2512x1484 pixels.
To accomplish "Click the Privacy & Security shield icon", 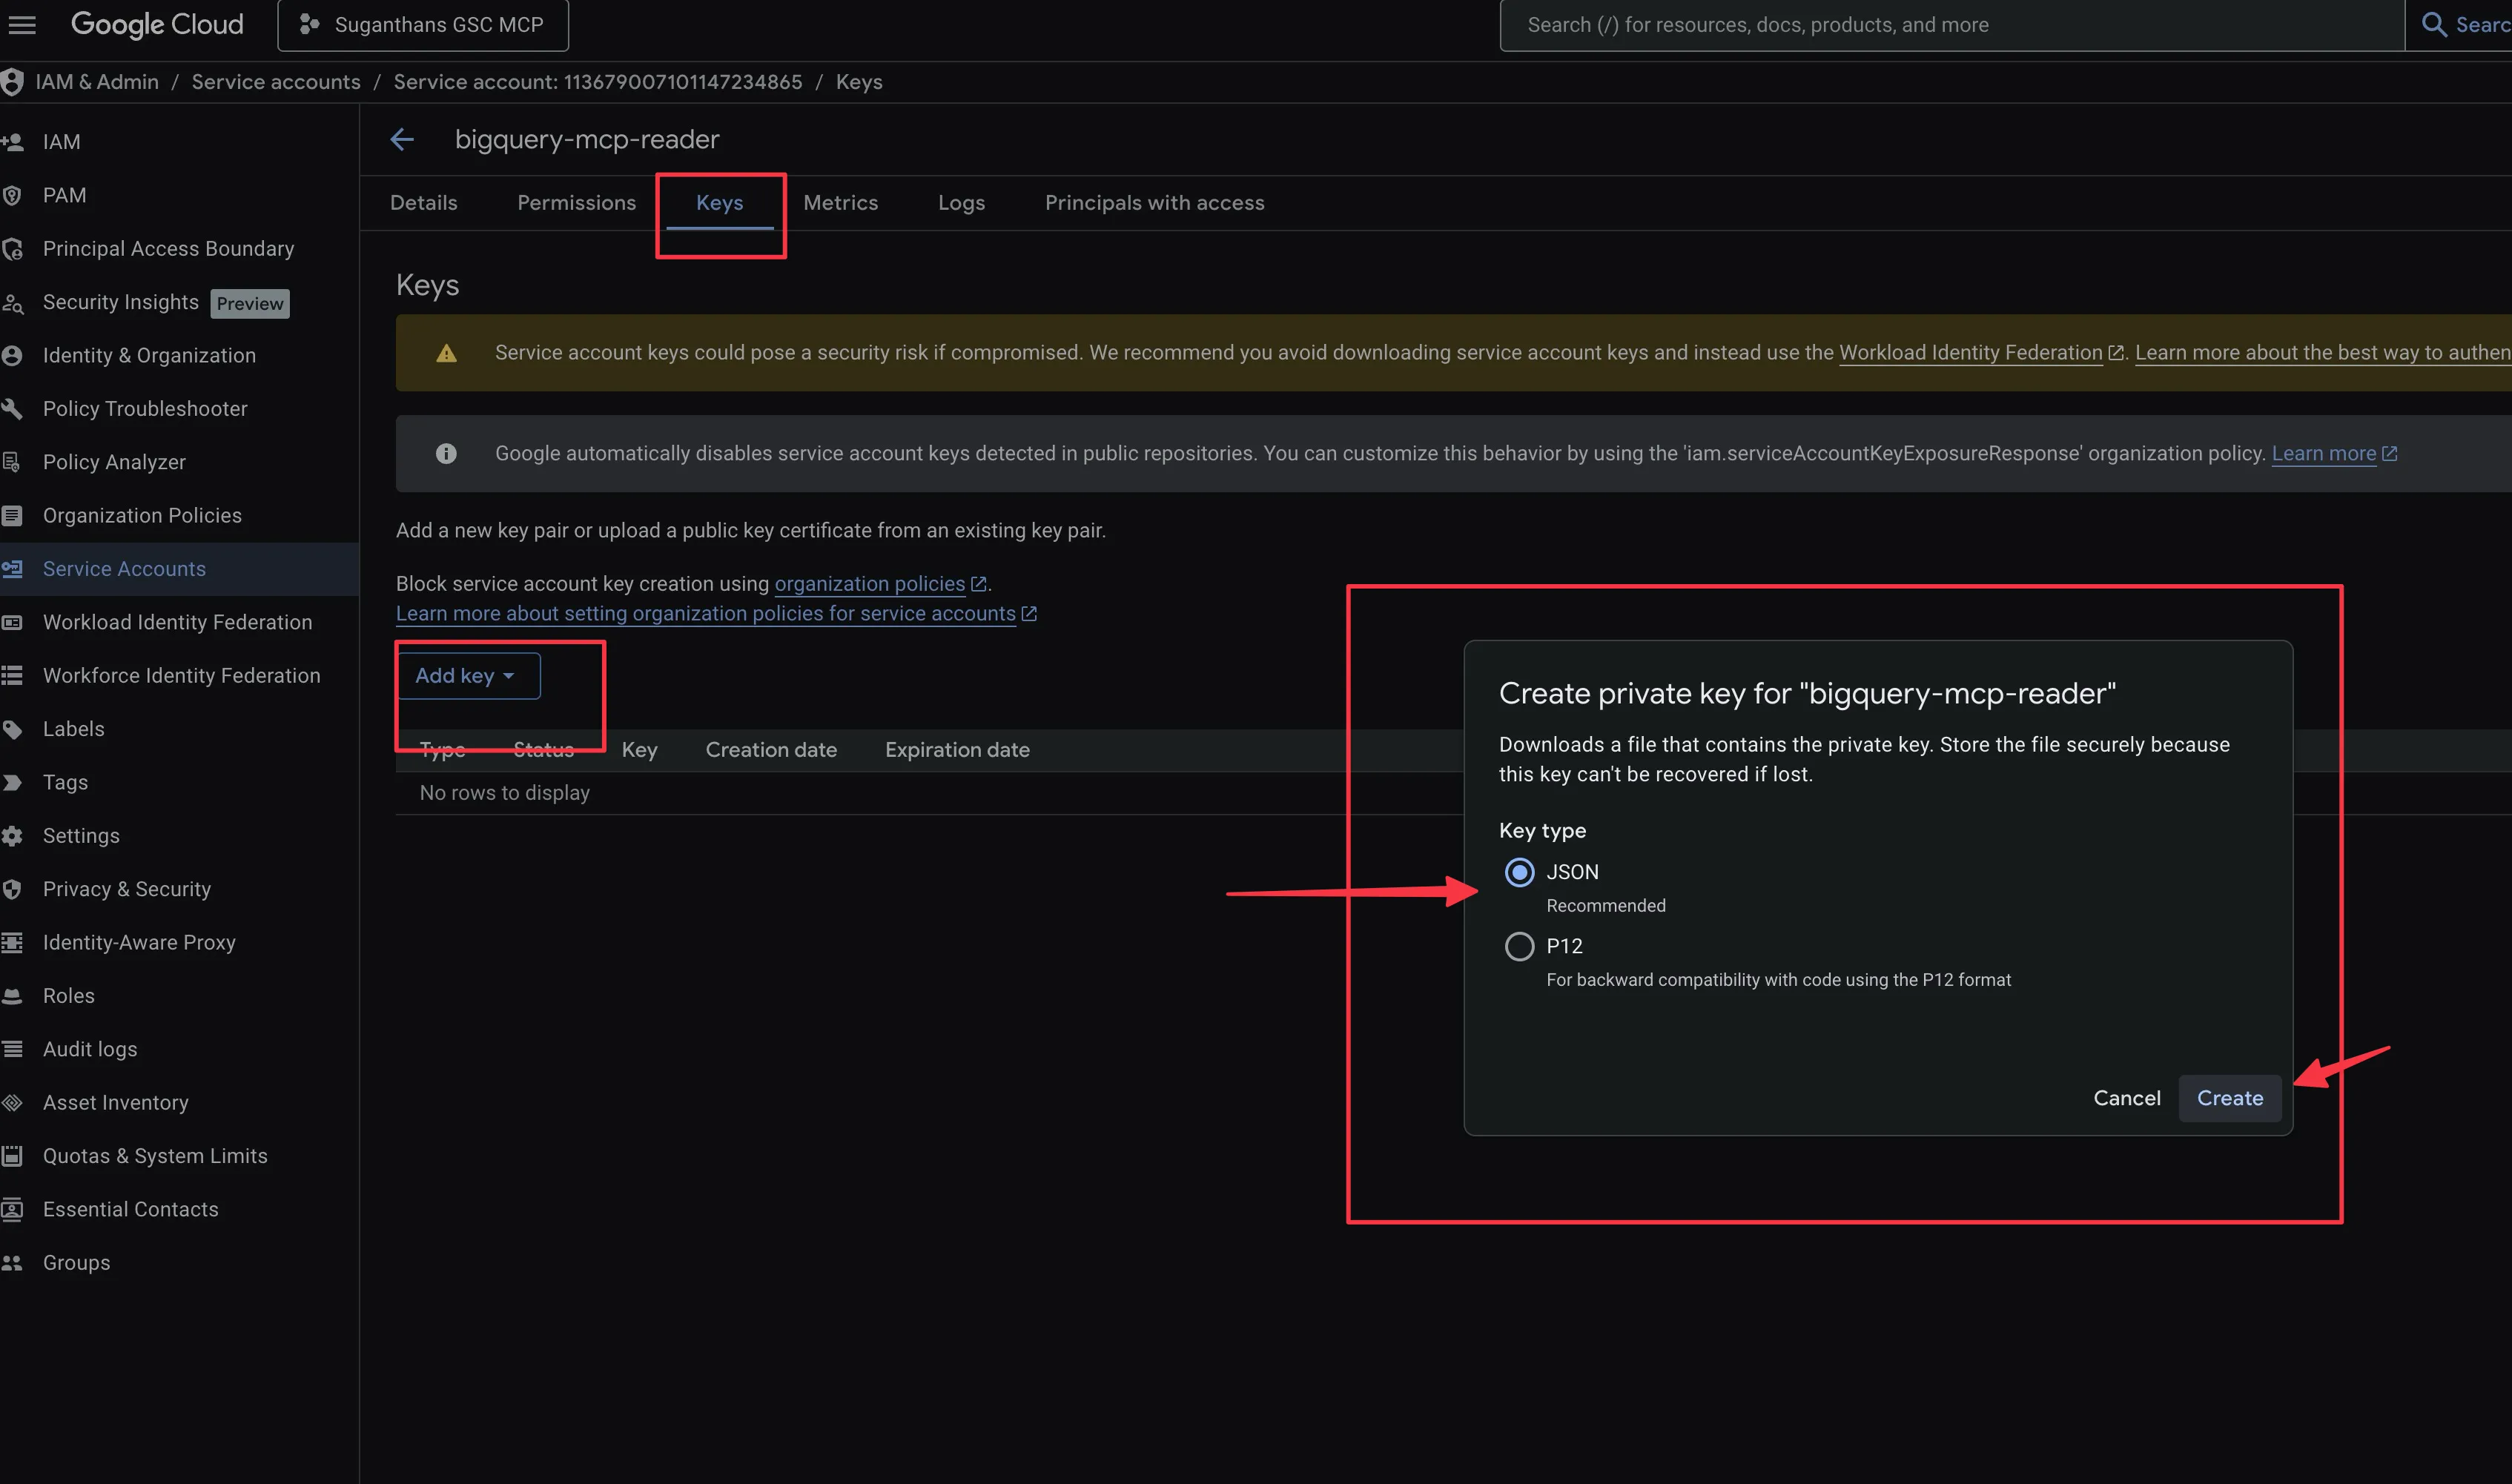I will (13, 889).
